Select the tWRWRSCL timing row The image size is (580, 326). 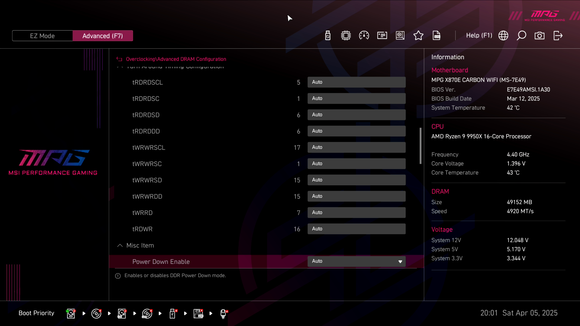tap(149, 148)
